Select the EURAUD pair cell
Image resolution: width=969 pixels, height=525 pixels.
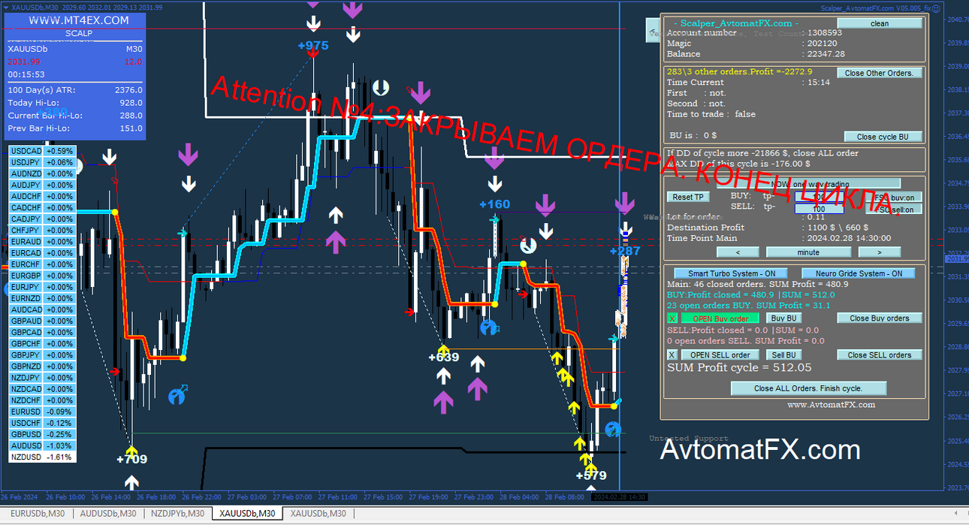pos(26,241)
